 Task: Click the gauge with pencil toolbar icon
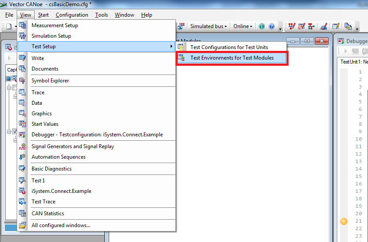[324, 26]
